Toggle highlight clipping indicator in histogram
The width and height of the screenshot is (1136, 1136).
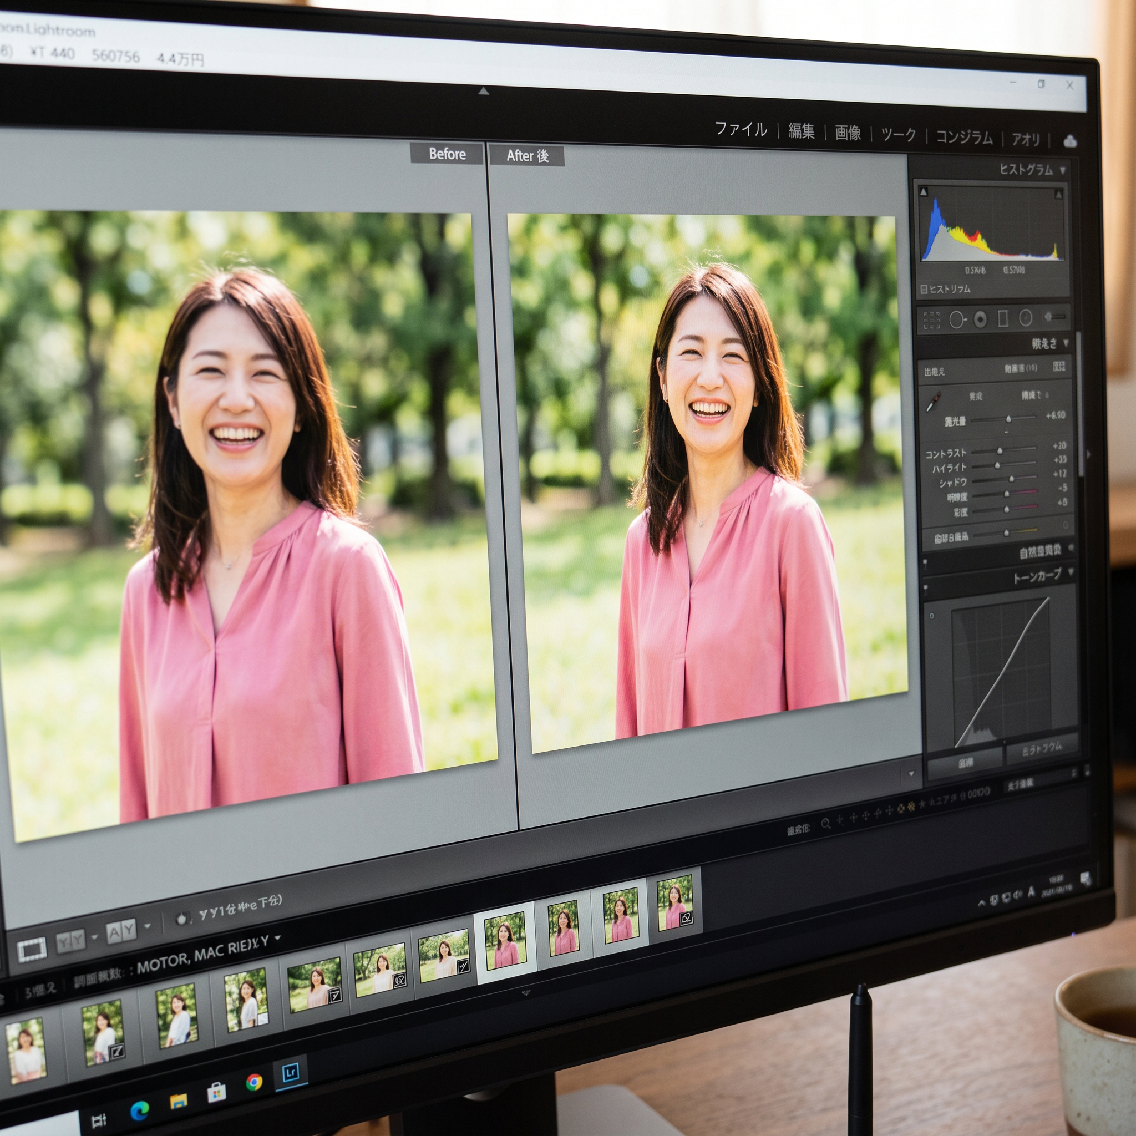click(1058, 194)
